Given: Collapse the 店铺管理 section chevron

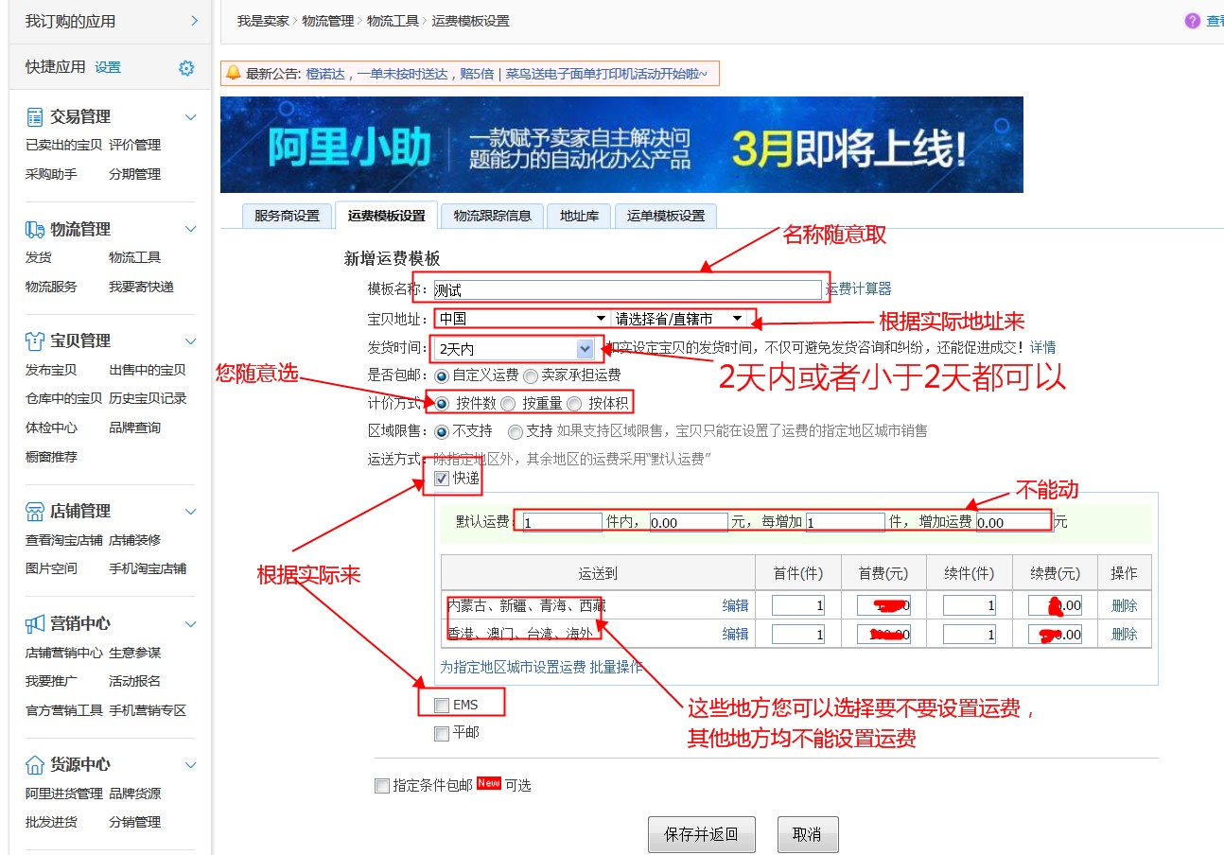Looking at the screenshot, I should (190, 512).
